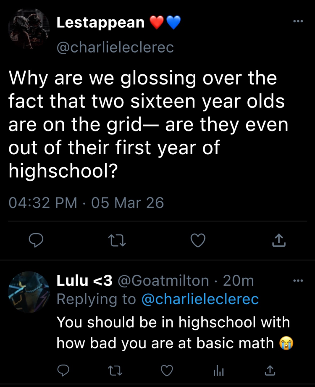Screen dimensions: 315x387
Task: Click the 20m timestamp on Lulu's reply
Action: click(238, 280)
